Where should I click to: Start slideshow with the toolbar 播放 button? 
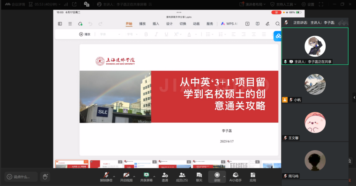[x=85, y=34]
